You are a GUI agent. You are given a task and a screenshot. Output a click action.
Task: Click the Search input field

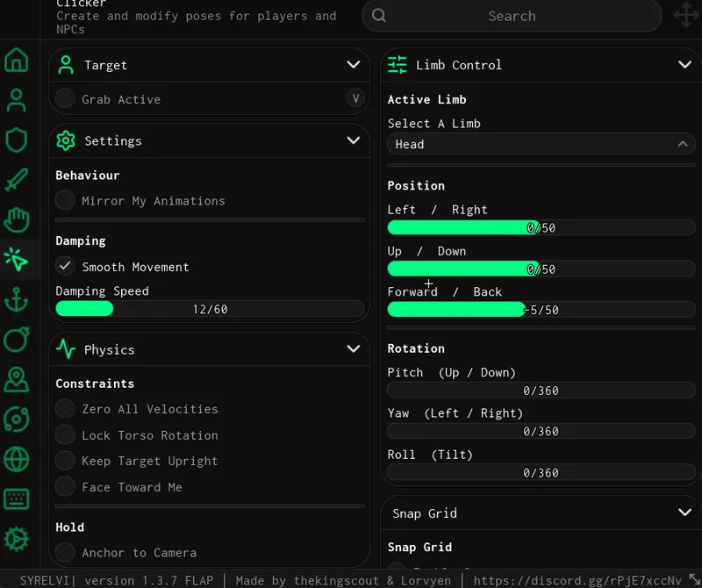(512, 16)
